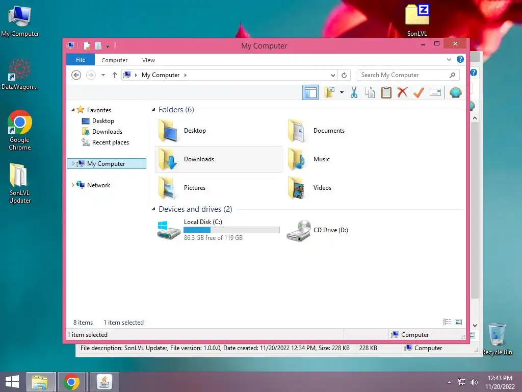Screen dimensions: 522x392
Task: Collapse the Folders (6) group
Action: 153,109
